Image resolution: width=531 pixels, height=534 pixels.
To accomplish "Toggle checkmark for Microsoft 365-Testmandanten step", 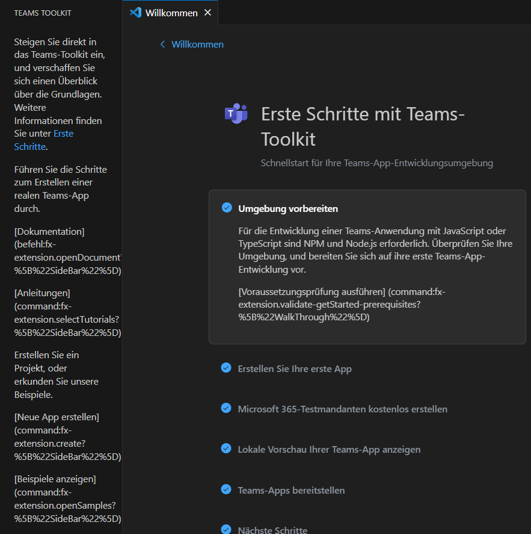I will [x=226, y=408].
